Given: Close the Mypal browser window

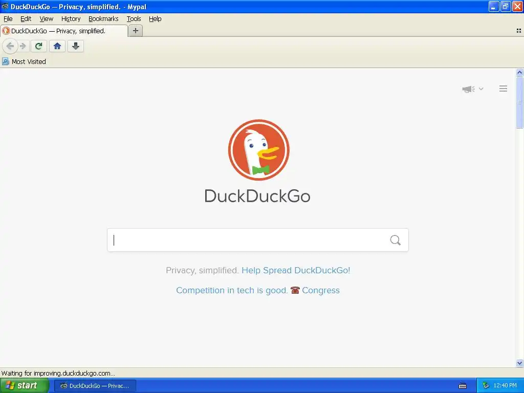Looking at the screenshot, I should click(x=517, y=6).
